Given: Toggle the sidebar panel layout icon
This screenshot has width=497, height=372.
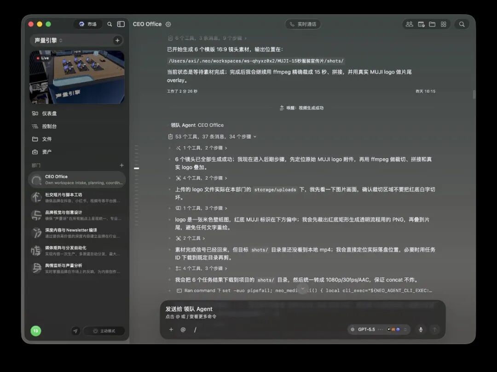Looking at the screenshot, I should pos(121,24).
